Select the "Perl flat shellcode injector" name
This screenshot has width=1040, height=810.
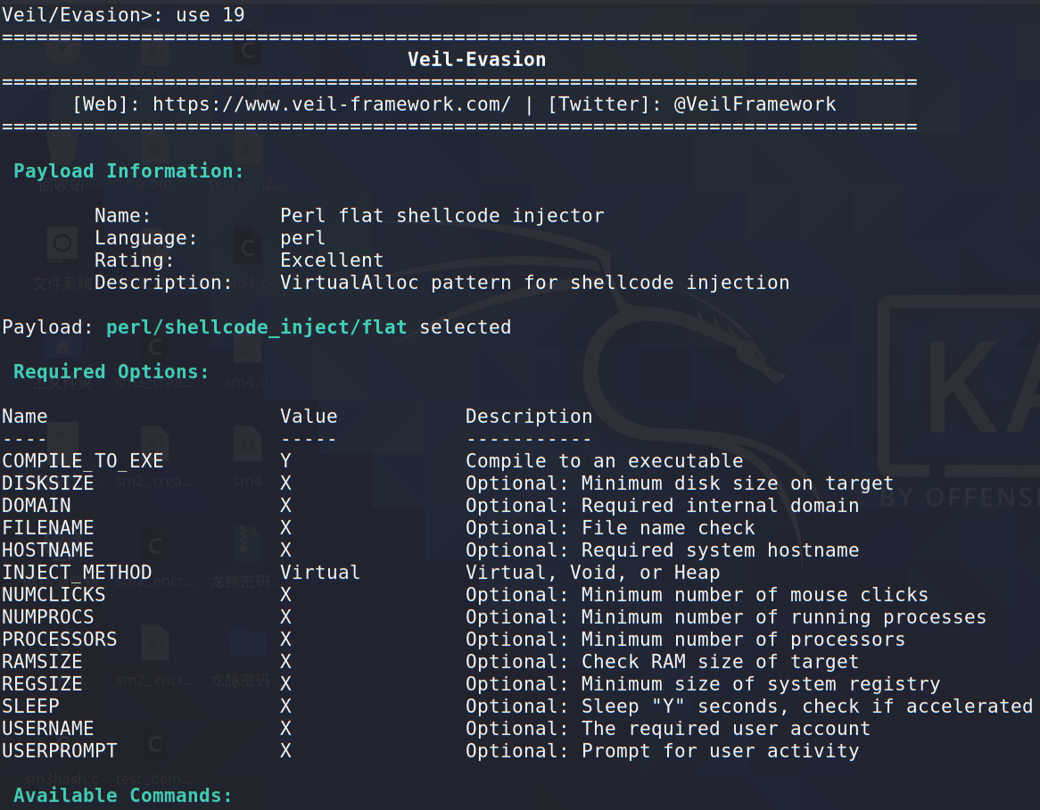[442, 216]
